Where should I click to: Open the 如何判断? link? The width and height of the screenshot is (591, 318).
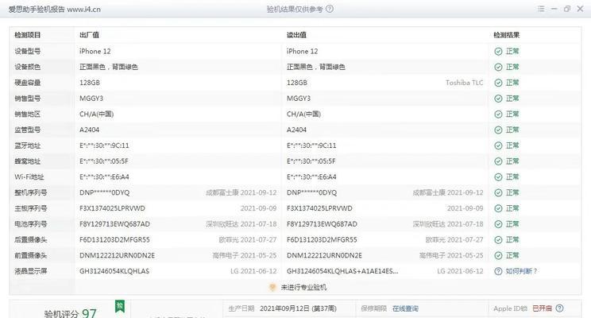[521, 271]
